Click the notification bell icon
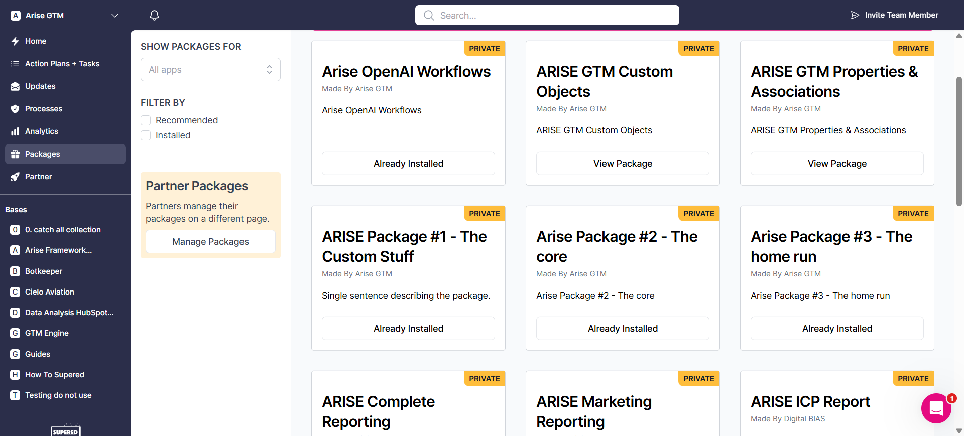Image resolution: width=964 pixels, height=436 pixels. pos(154,15)
